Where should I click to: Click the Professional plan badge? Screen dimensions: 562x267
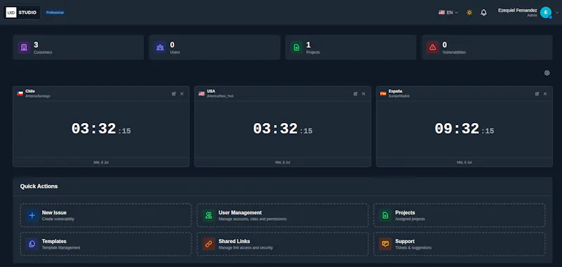(55, 13)
